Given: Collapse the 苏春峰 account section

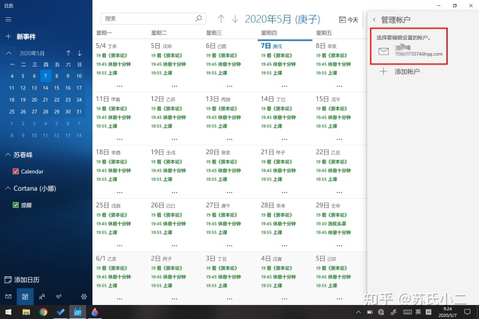Looking at the screenshot, I should pyautogui.click(x=8, y=155).
